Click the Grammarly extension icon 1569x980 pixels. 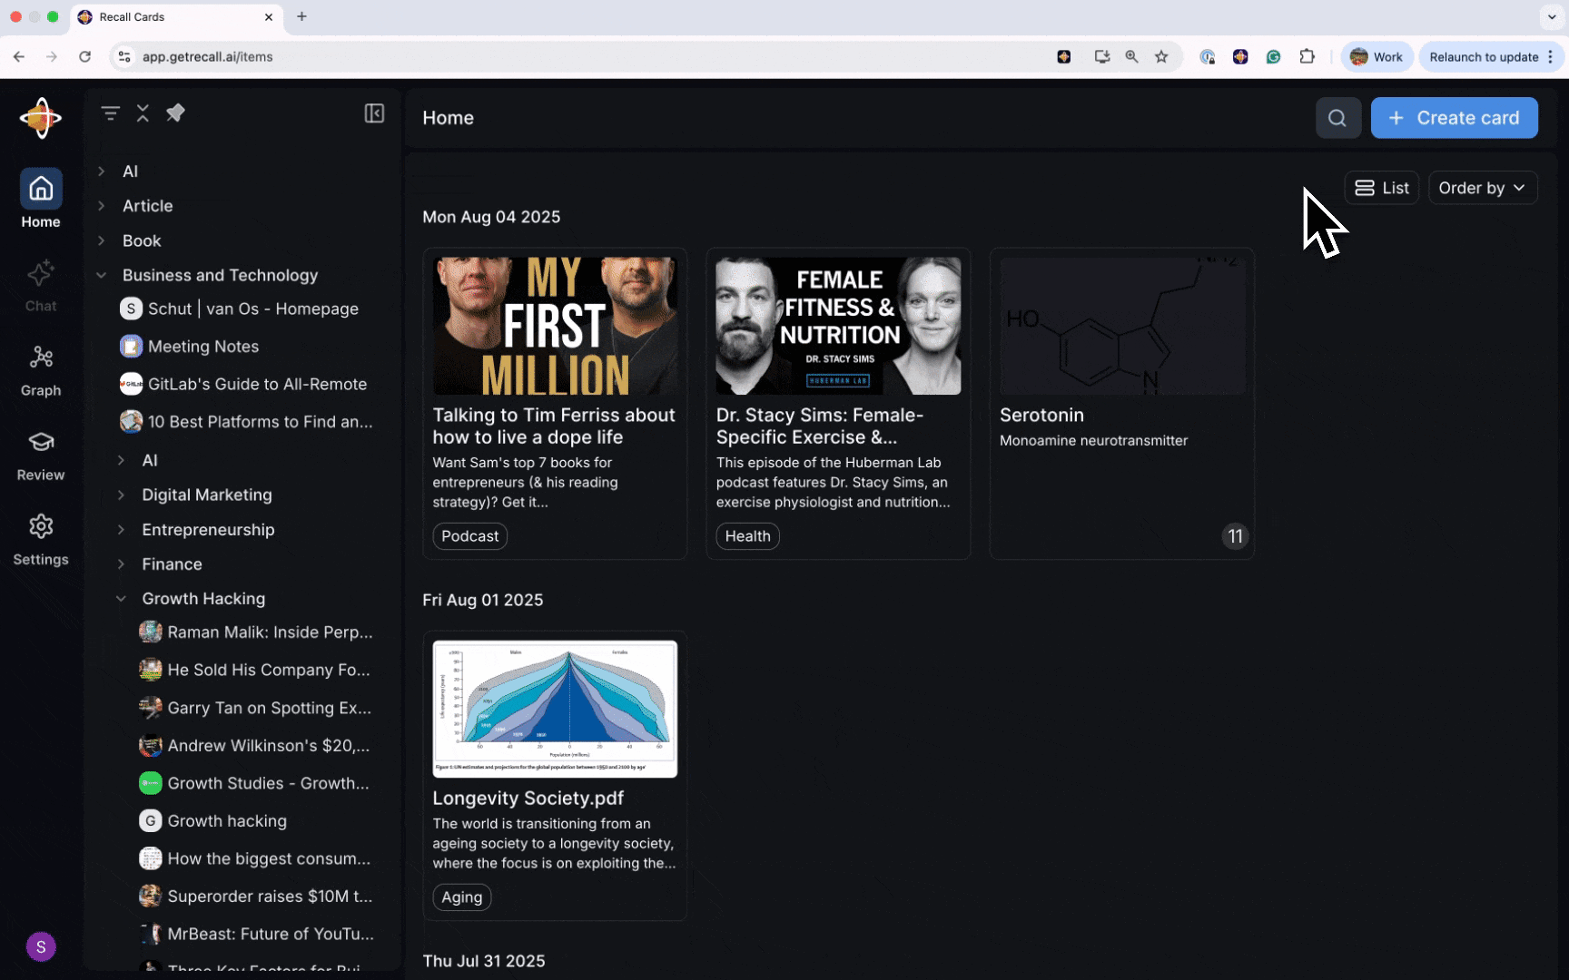click(x=1274, y=56)
